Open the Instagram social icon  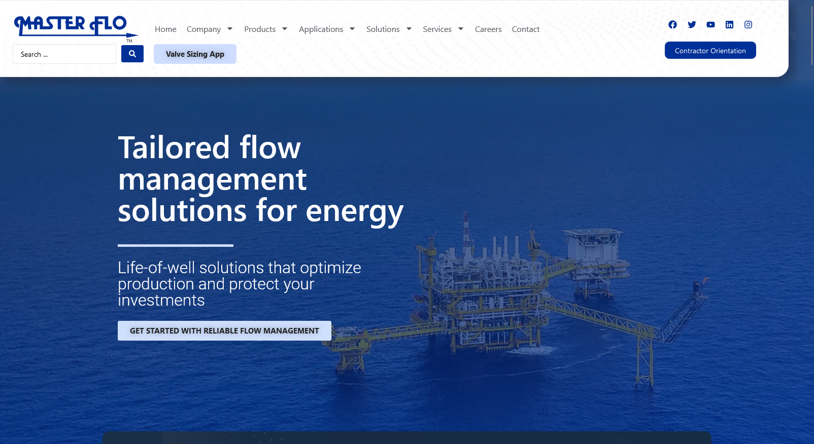[748, 25]
